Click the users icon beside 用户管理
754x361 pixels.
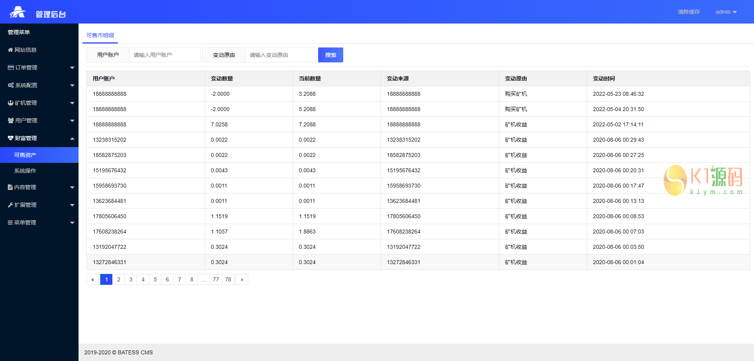click(x=11, y=120)
